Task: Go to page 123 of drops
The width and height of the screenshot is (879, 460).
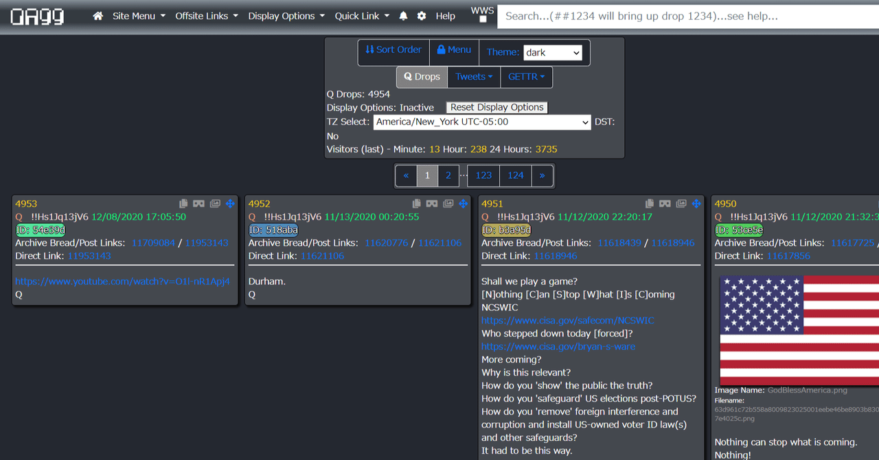Action: [483, 175]
